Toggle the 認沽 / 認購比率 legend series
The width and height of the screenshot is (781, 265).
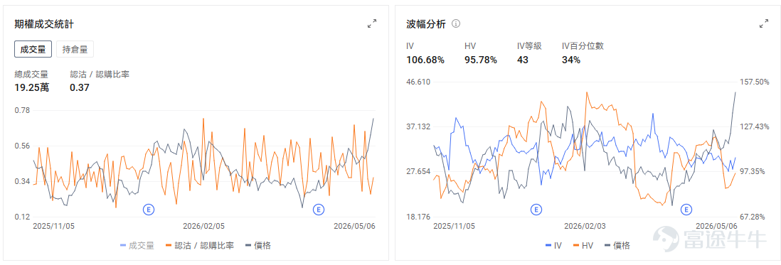200,245
